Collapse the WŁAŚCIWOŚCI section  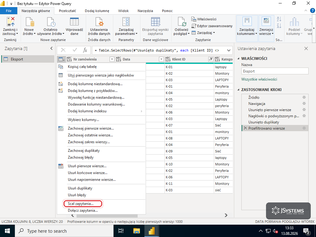click(239, 58)
